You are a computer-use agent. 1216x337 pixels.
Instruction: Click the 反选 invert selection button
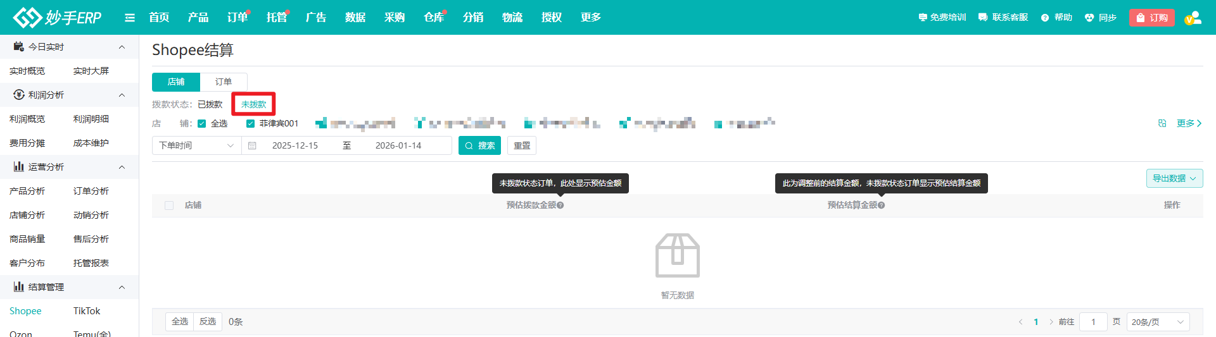point(208,322)
